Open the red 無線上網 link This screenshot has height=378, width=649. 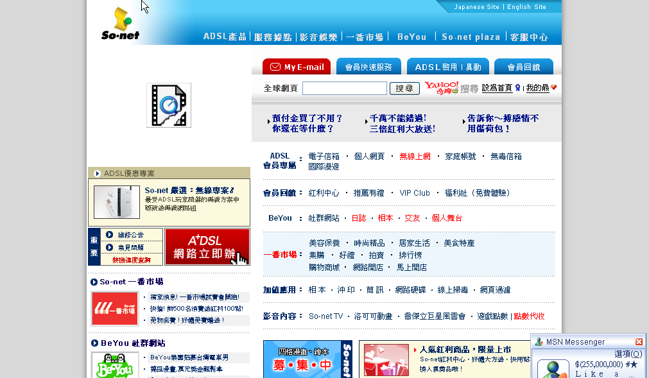[415, 157]
